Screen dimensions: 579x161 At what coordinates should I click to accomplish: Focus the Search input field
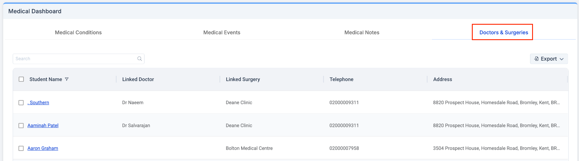pyautogui.click(x=75, y=59)
